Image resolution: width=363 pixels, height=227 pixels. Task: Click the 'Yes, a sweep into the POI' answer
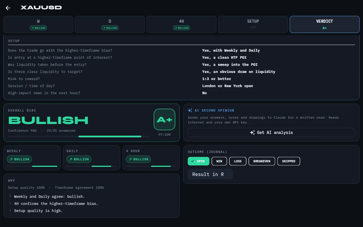coord(230,65)
